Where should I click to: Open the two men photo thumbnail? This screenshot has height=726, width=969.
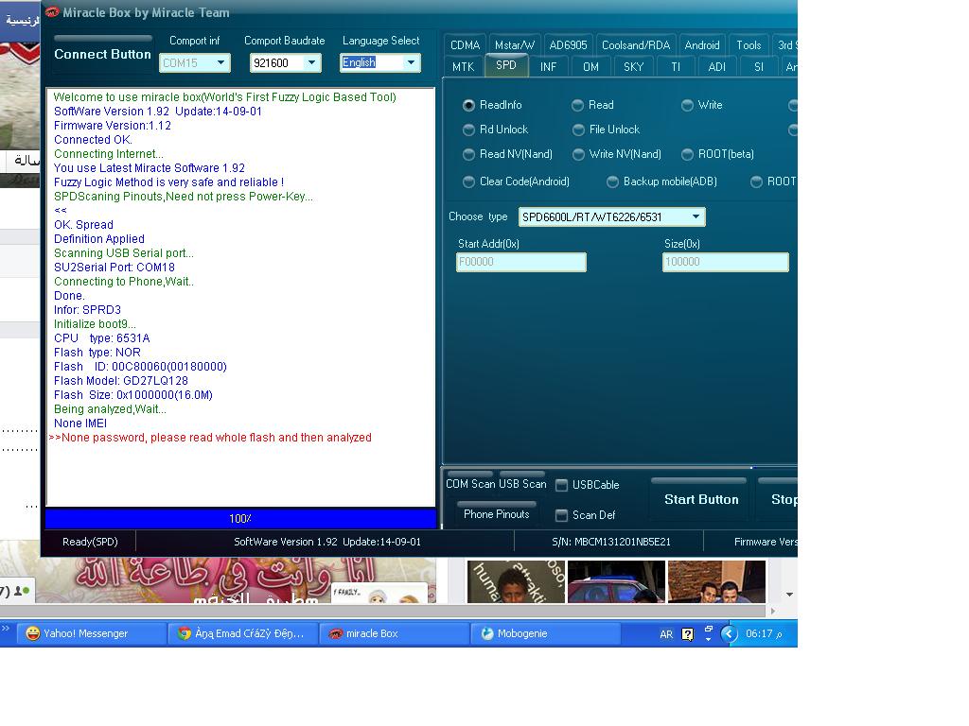pyautogui.click(x=716, y=581)
